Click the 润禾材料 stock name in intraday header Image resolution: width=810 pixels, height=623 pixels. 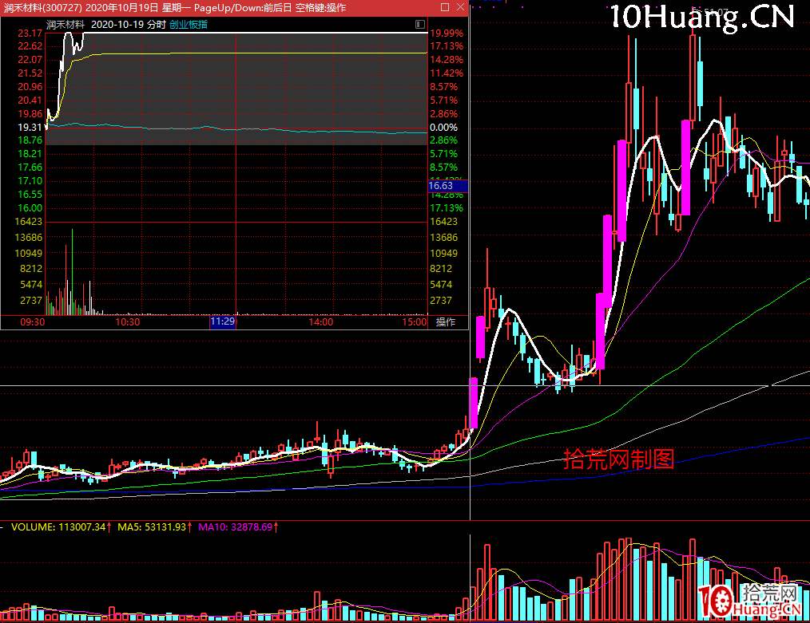coord(65,24)
